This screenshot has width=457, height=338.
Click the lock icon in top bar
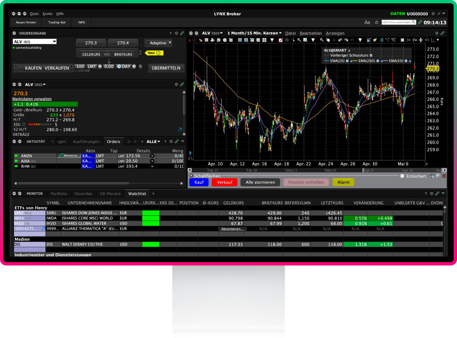point(377,22)
